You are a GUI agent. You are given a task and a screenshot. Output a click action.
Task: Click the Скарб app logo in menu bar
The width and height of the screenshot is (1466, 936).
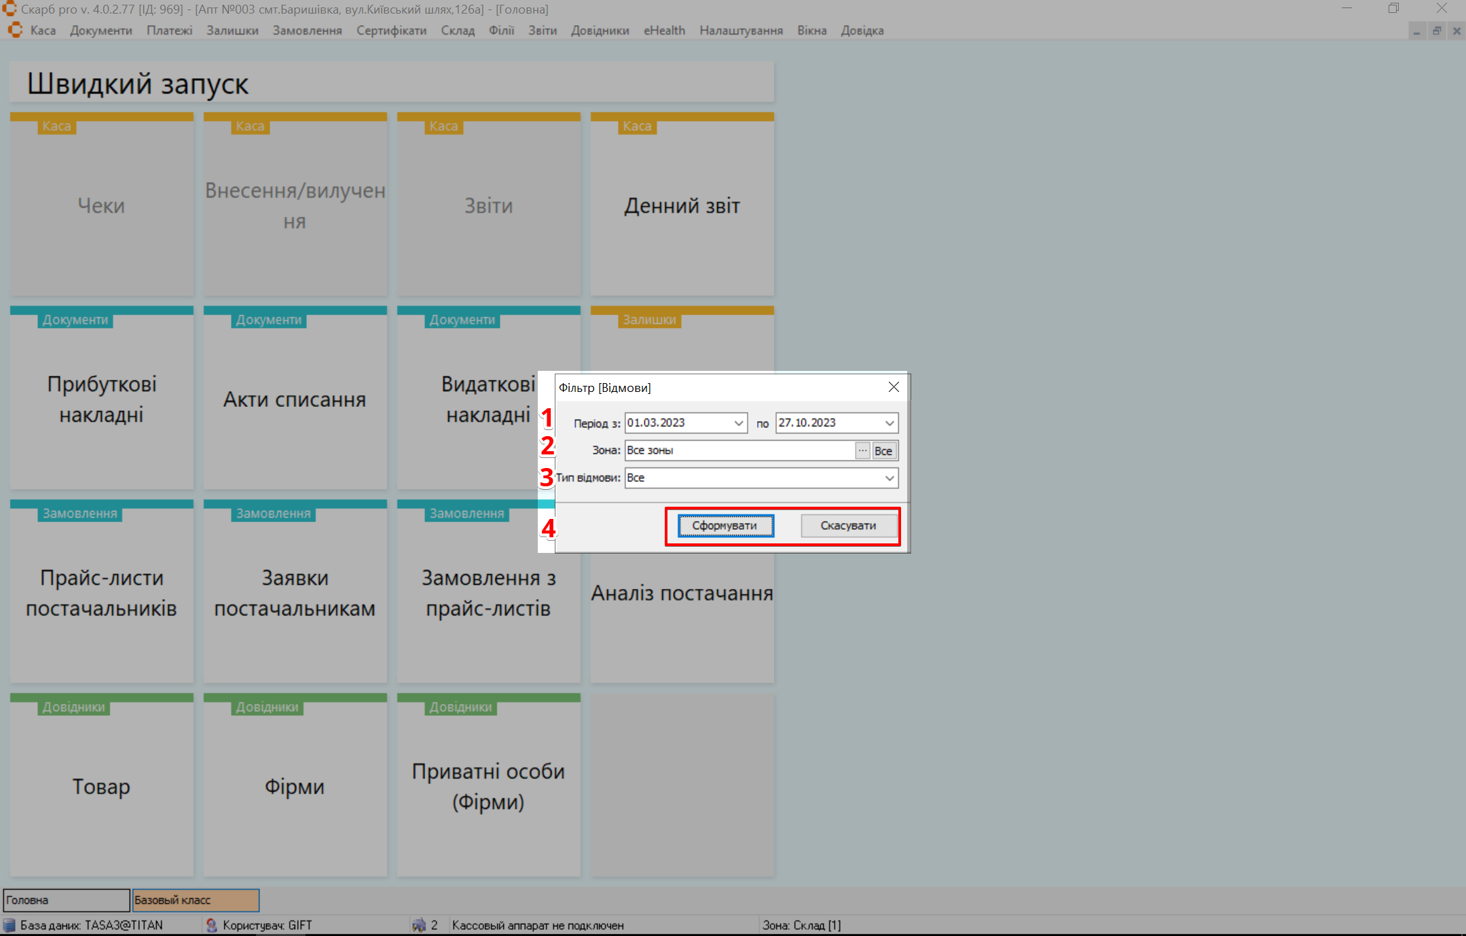point(15,31)
